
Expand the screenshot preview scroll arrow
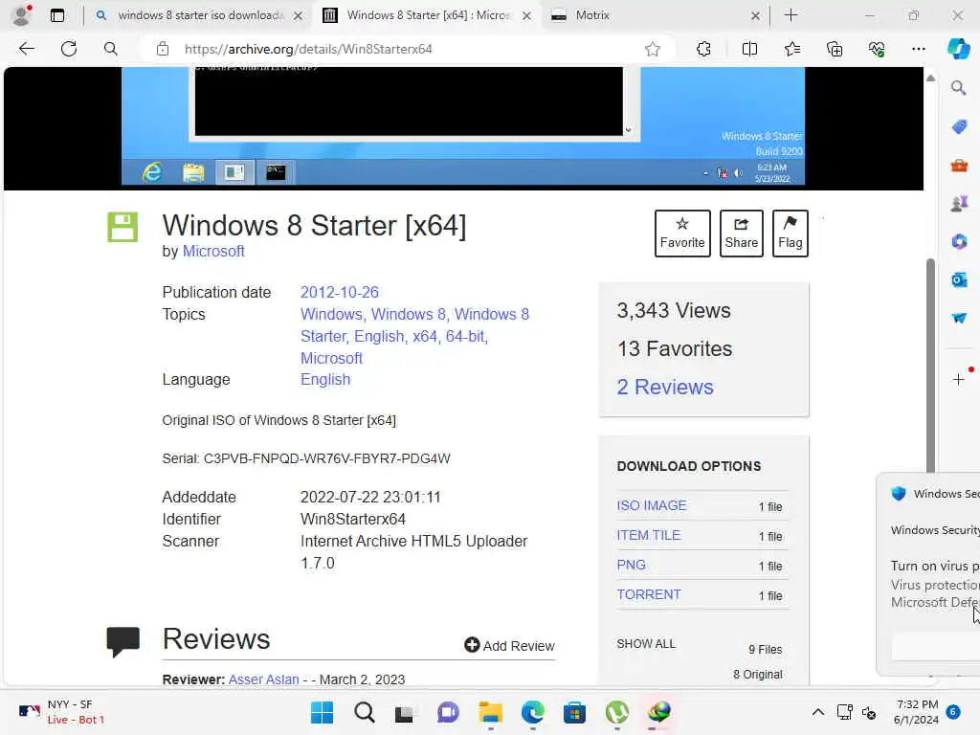628,130
